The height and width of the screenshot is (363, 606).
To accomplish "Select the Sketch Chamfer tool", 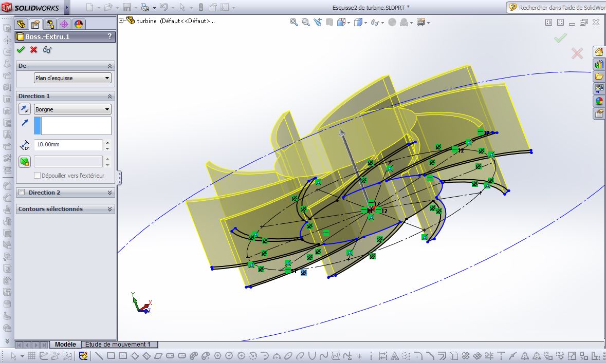I will pyautogui.click(x=430, y=356).
